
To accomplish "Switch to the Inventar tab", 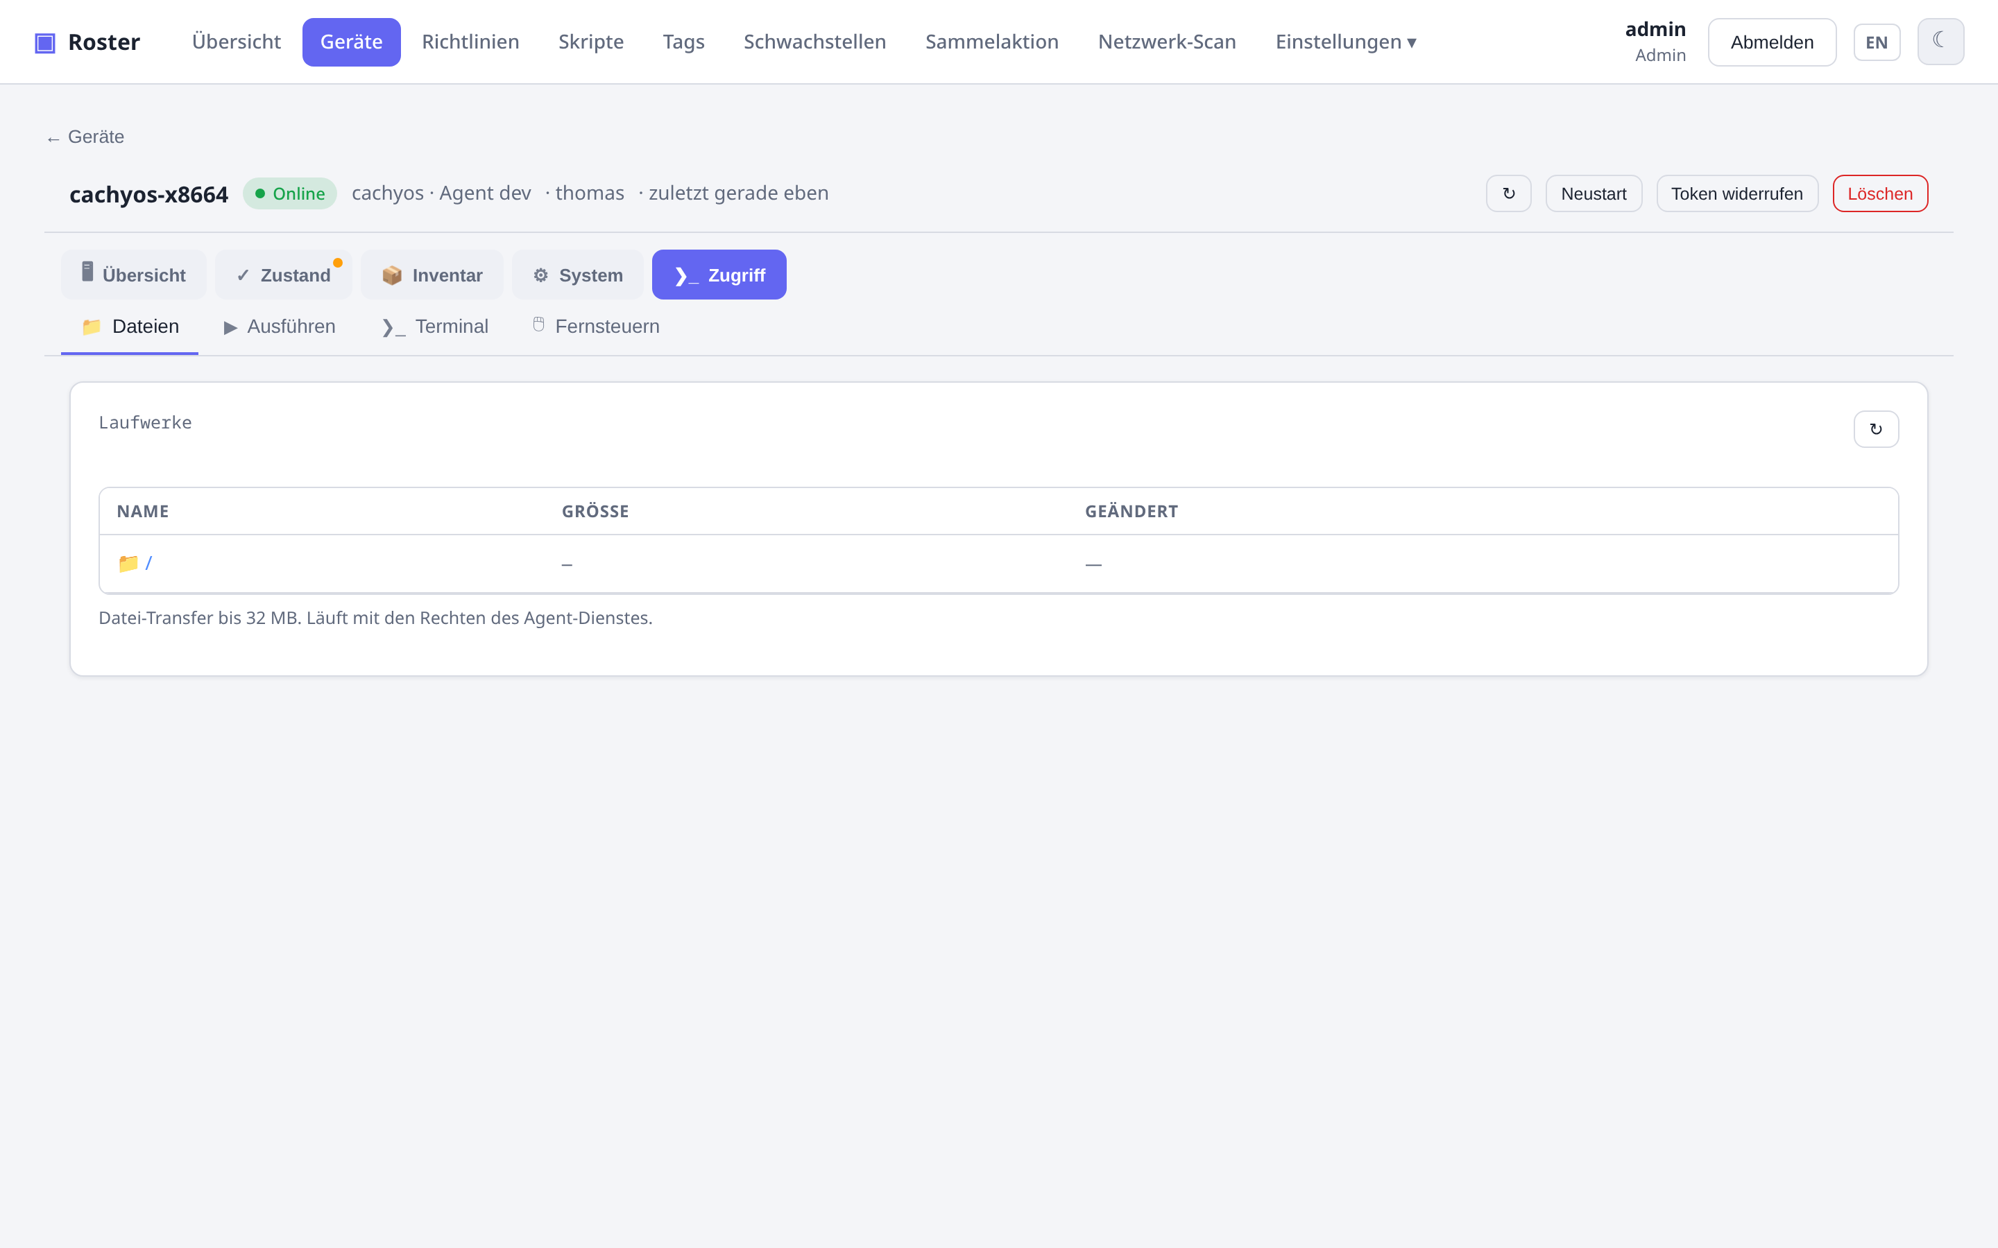I will [x=432, y=275].
